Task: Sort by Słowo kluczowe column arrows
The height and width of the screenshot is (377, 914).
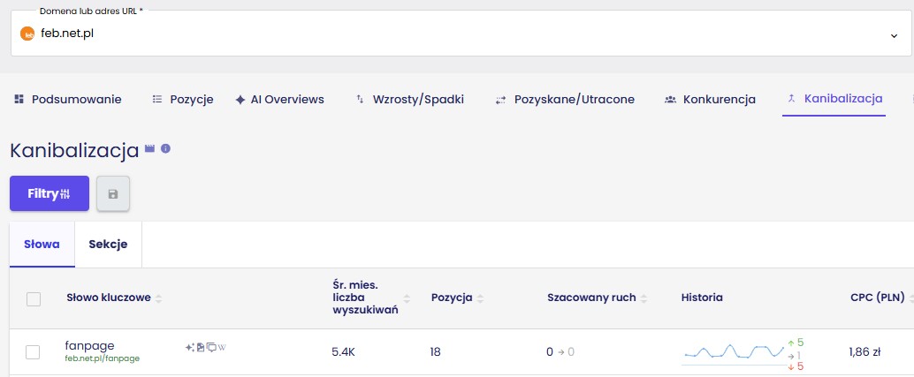Action: 159,298
